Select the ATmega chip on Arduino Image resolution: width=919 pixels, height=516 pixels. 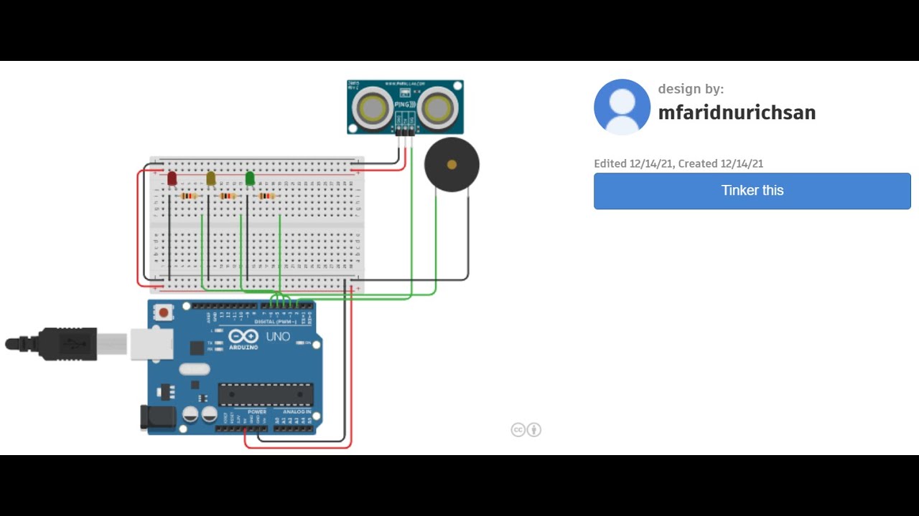pos(266,395)
